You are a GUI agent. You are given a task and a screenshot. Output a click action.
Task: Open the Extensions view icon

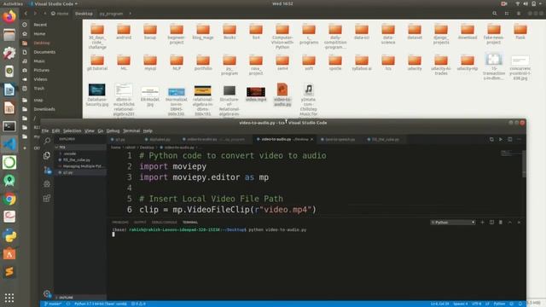47,199
